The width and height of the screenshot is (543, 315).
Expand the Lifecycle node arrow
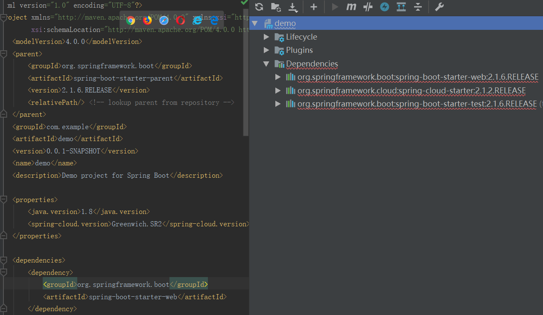coord(266,37)
